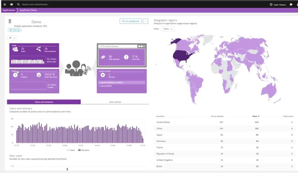The width and height of the screenshot is (298, 173).
Task: Select the France table row
Action: pyautogui.click(x=225, y=147)
